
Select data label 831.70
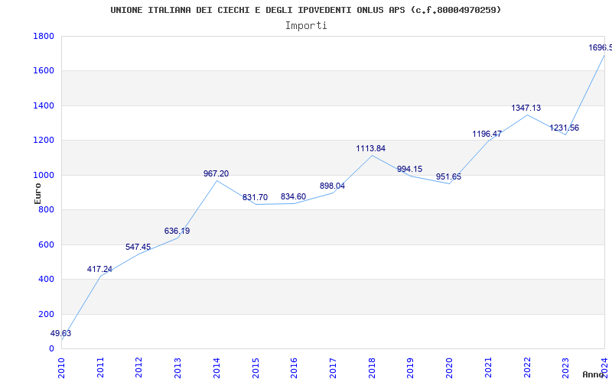(x=255, y=197)
